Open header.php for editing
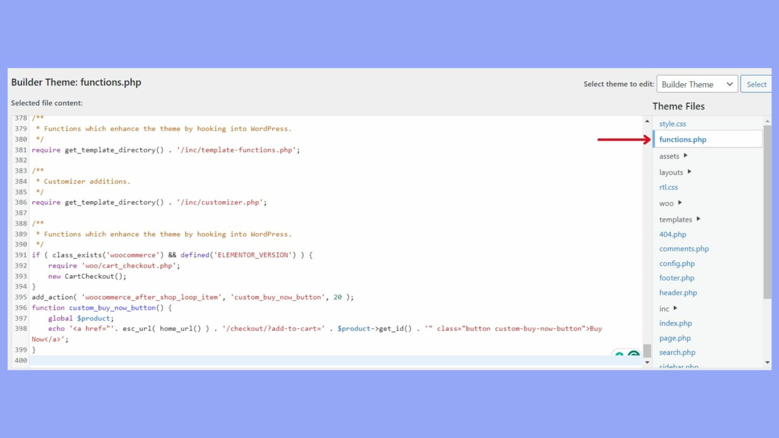 coord(678,293)
